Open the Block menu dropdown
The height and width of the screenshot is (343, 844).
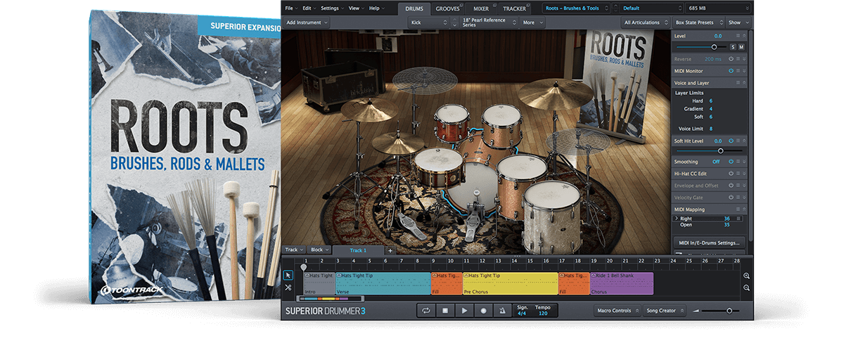pos(319,250)
